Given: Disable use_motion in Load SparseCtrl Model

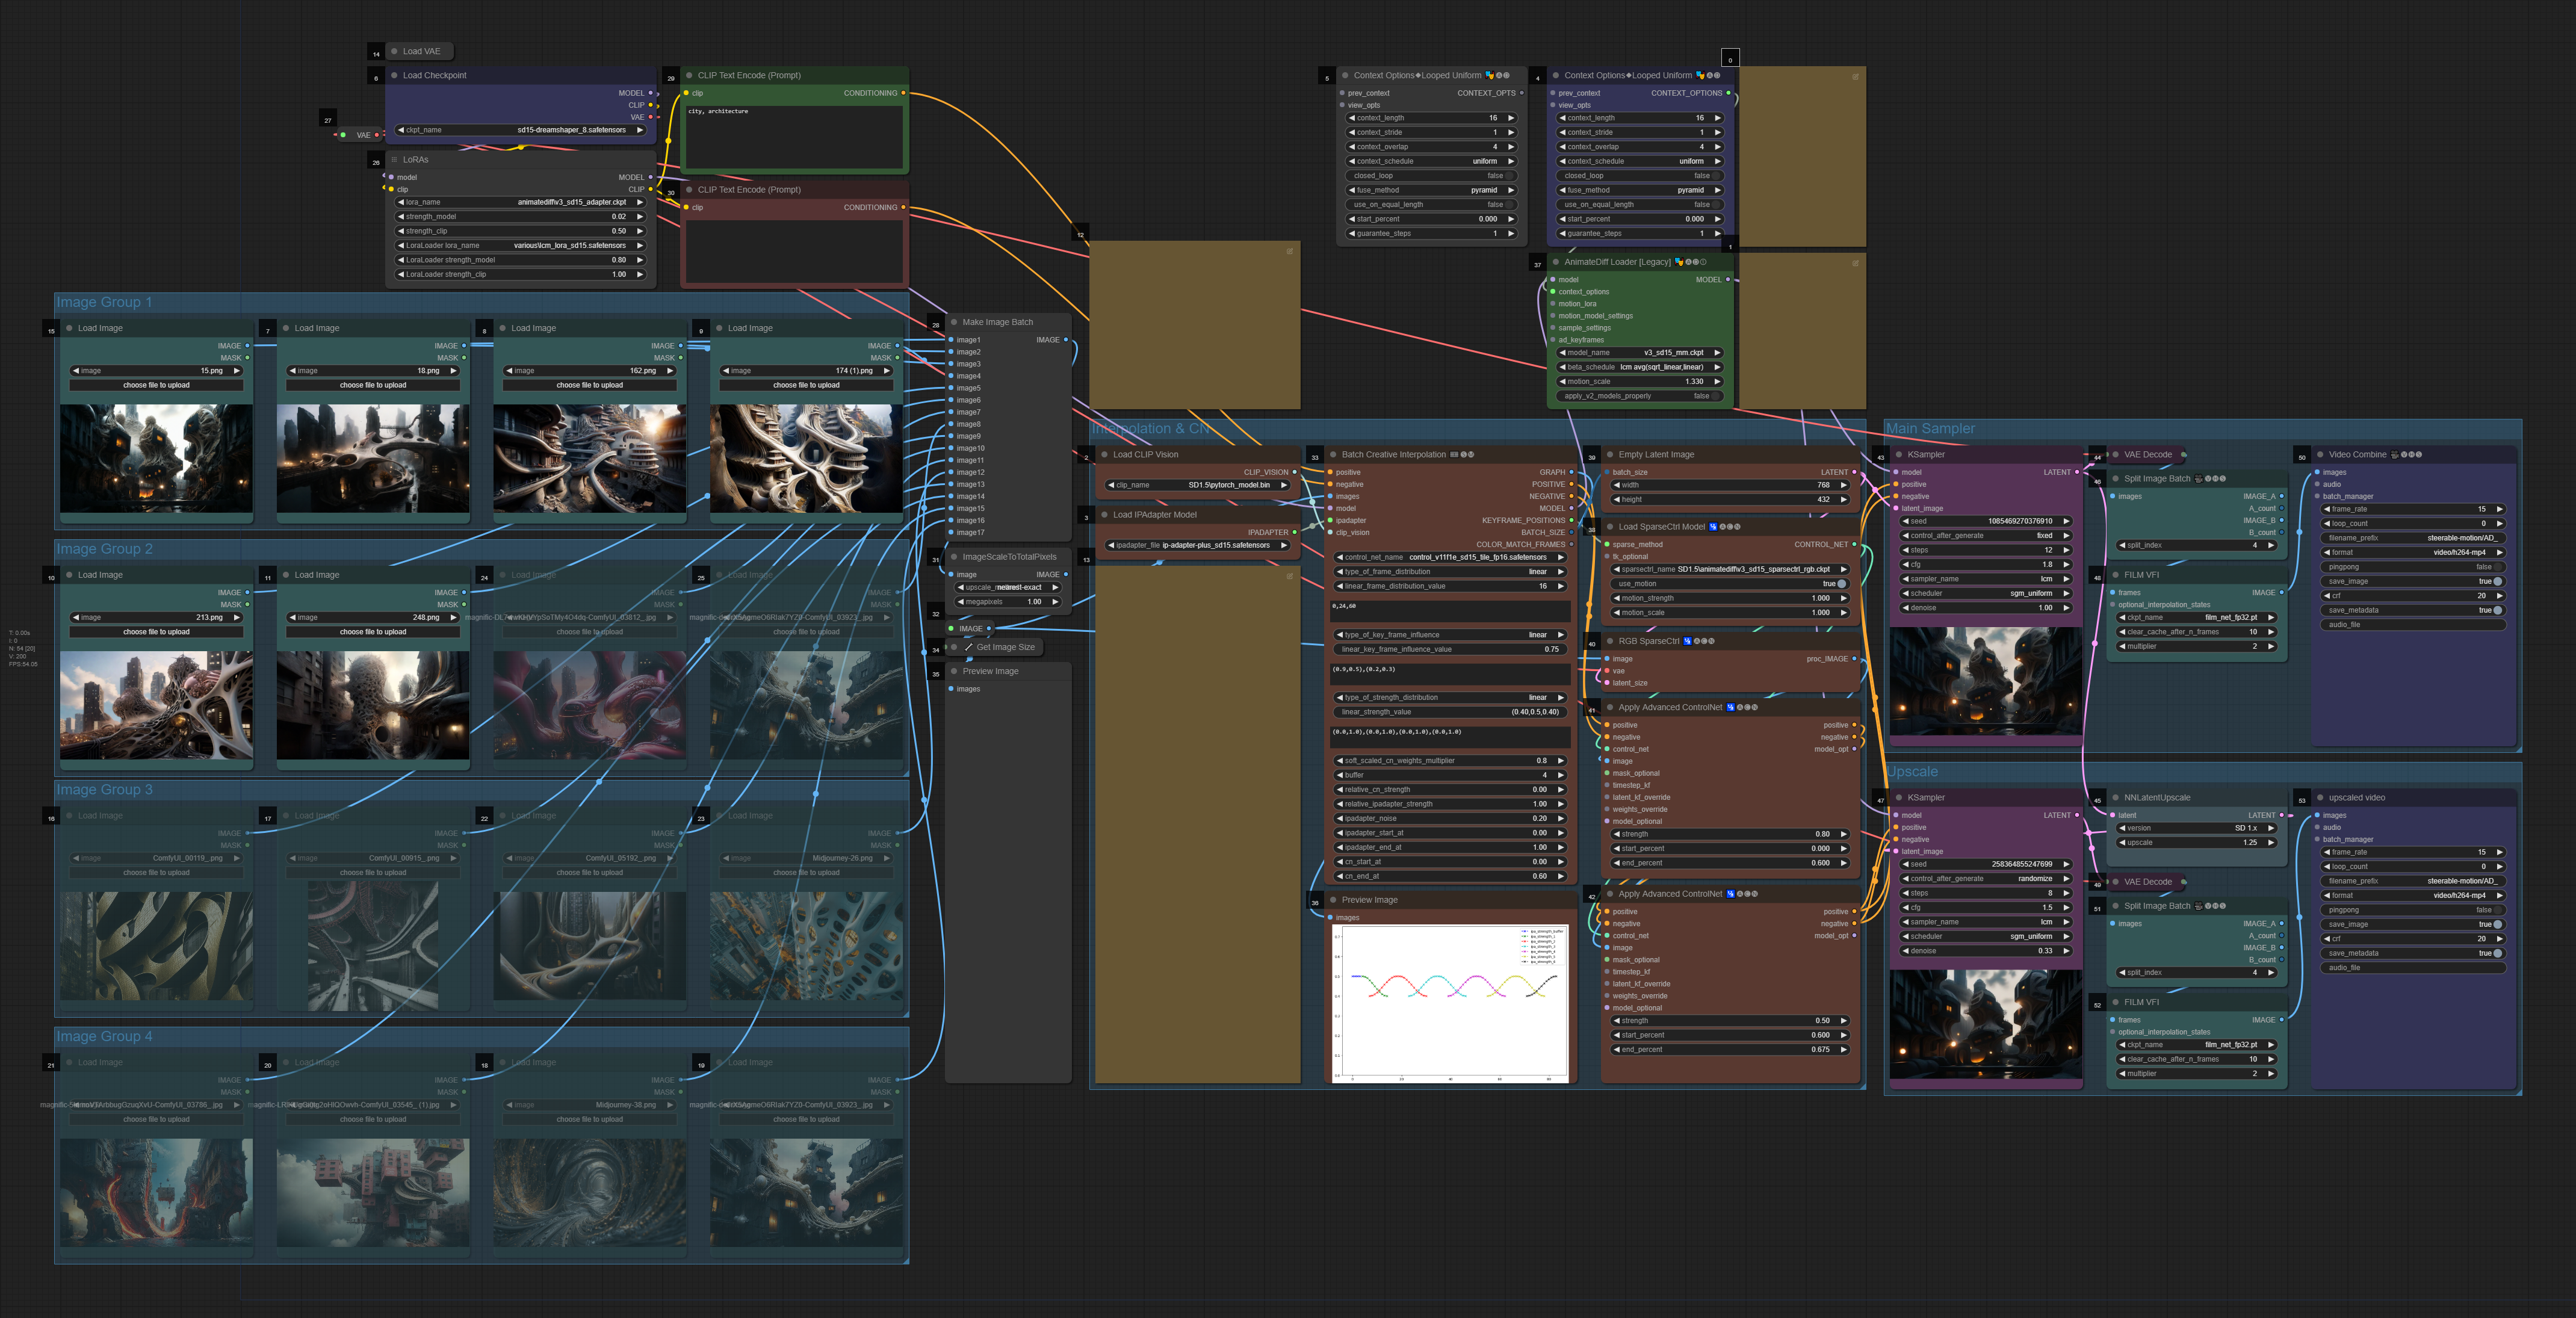Looking at the screenshot, I should [1730, 584].
